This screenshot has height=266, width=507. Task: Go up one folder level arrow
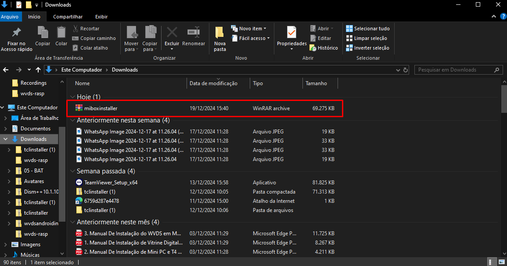38,70
